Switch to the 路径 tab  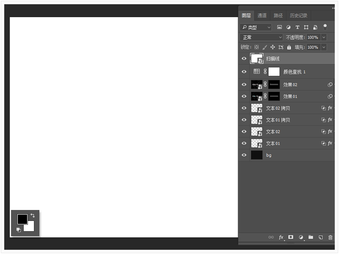pos(278,15)
